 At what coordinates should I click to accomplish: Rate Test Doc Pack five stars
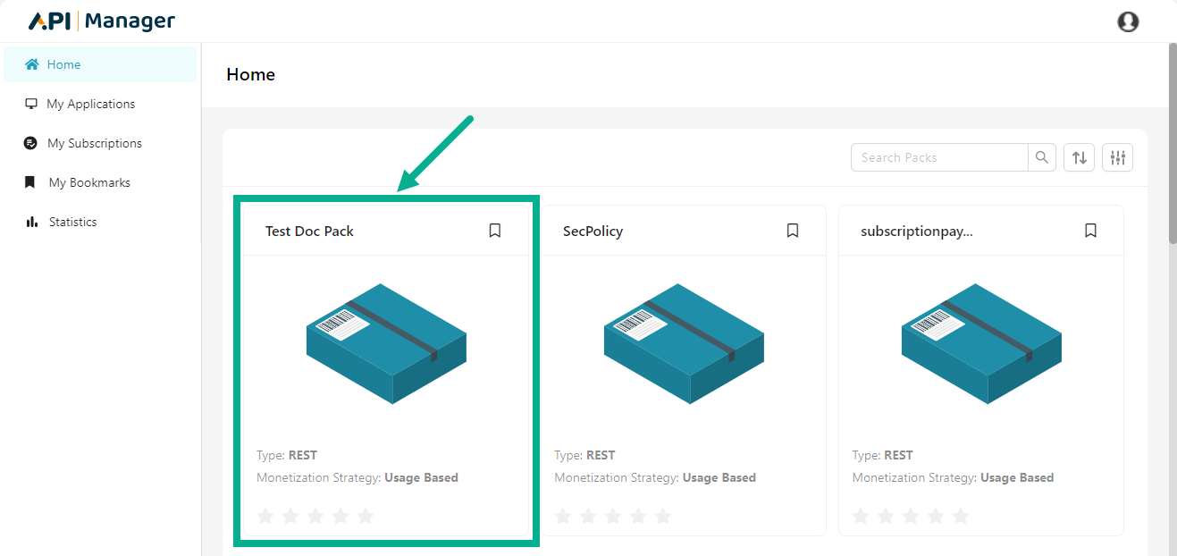pos(366,516)
